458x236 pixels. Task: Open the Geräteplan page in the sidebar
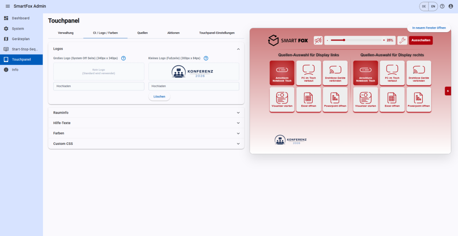click(x=21, y=39)
